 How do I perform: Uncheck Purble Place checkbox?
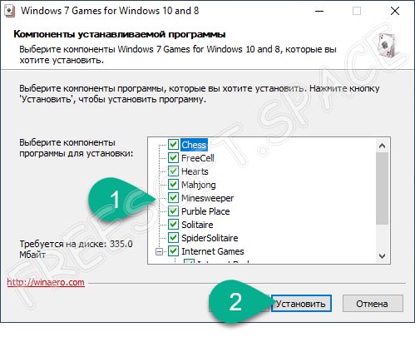click(x=173, y=211)
